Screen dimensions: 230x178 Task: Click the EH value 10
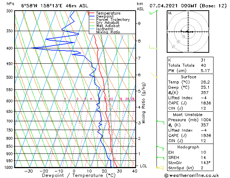click(x=203, y=152)
